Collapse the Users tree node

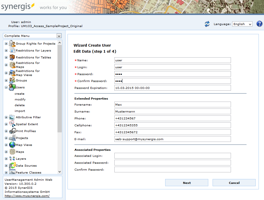click(6, 87)
